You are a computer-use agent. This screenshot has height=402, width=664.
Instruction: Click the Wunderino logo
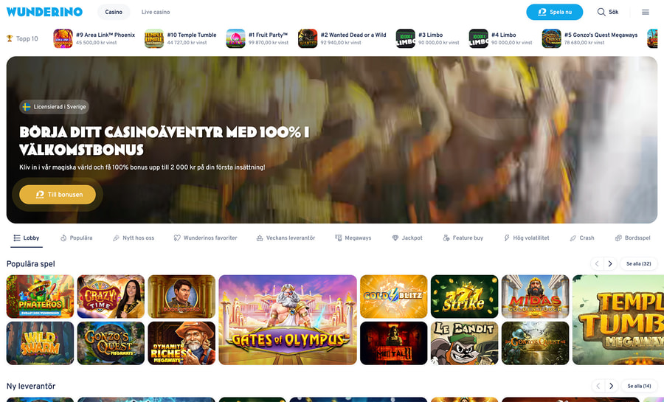[x=44, y=12]
